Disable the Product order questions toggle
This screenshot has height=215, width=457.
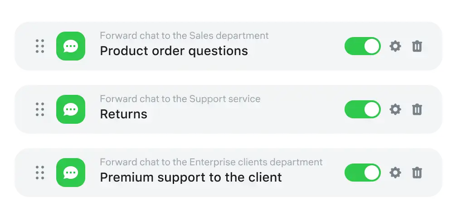pyautogui.click(x=362, y=46)
